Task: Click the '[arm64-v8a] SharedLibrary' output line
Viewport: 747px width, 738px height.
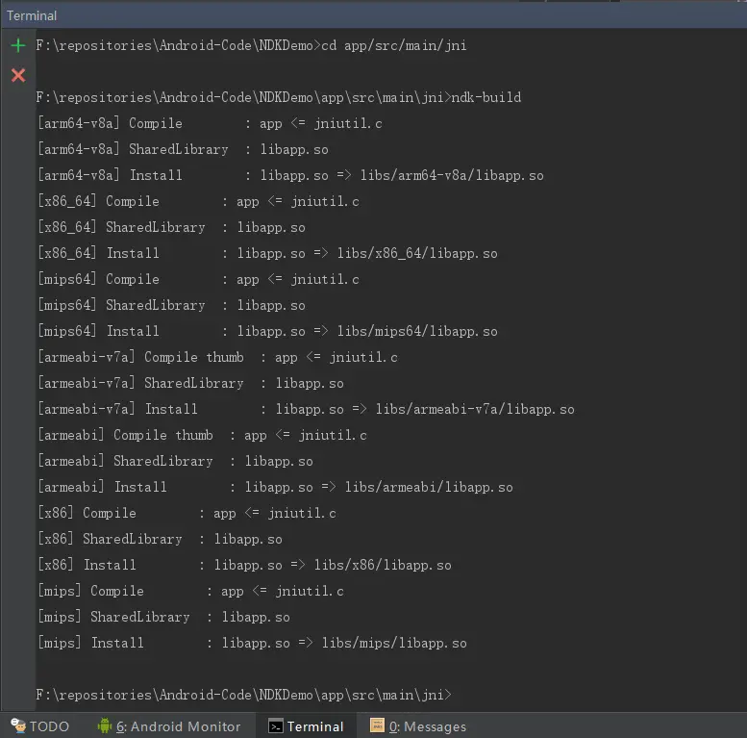Action: coord(183,150)
